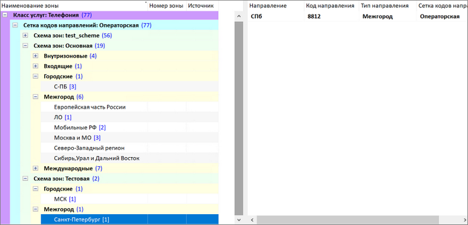
Task: Collapse the Класс услуг: Телефония group
Action: (x=5, y=15)
